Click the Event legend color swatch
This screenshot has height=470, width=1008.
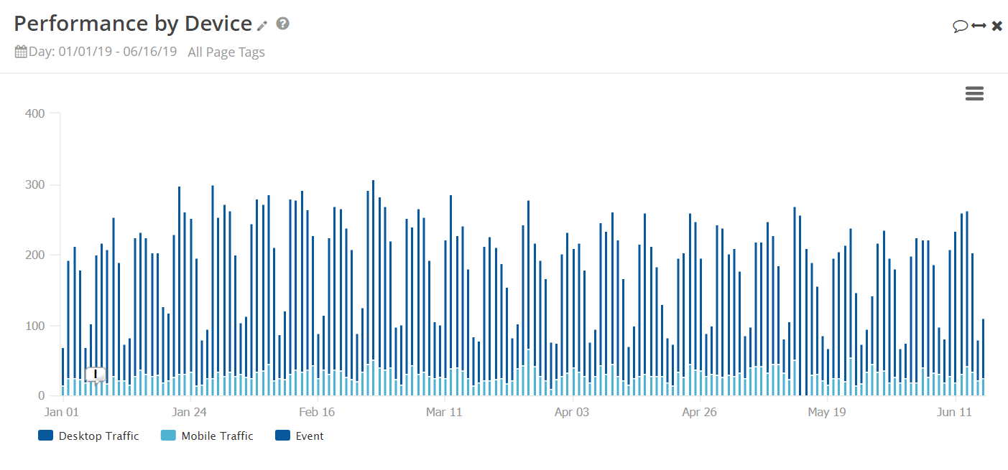click(x=284, y=436)
